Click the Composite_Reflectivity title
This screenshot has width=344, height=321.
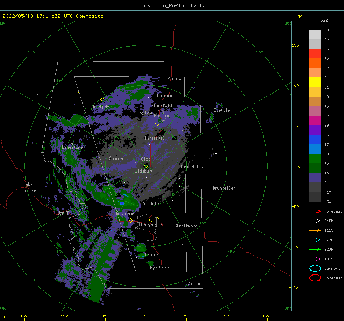pos(172,6)
